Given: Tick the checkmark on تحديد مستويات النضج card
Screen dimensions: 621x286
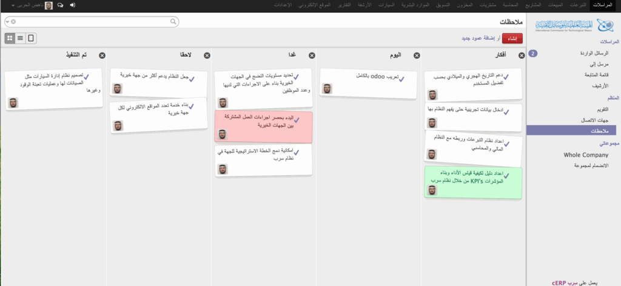Looking at the screenshot, I should [x=296, y=77].
